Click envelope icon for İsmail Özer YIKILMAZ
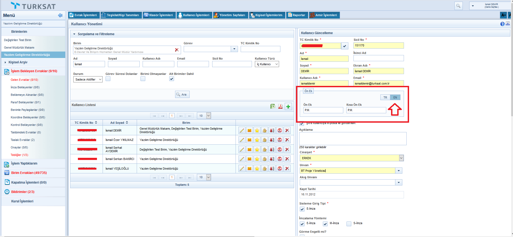The width and height of the screenshot is (513, 237). coord(250,140)
